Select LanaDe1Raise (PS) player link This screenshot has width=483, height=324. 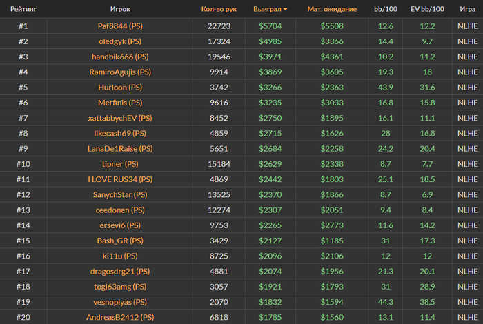click(x=120, y=149)
